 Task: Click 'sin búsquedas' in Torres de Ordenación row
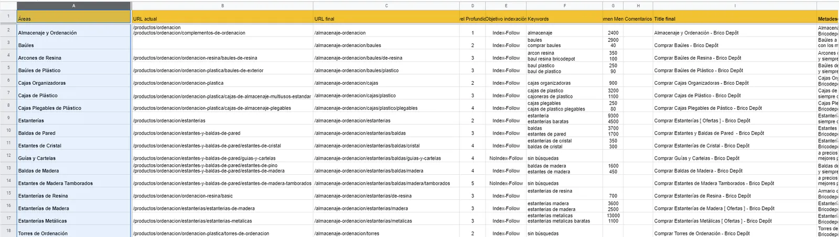tap(565, 231)
